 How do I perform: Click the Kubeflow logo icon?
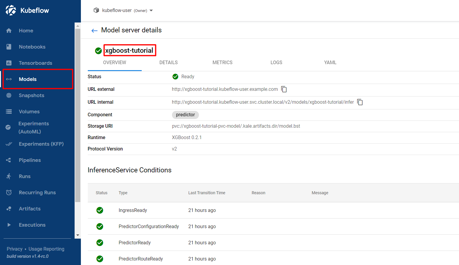click(x=11, y=10)
